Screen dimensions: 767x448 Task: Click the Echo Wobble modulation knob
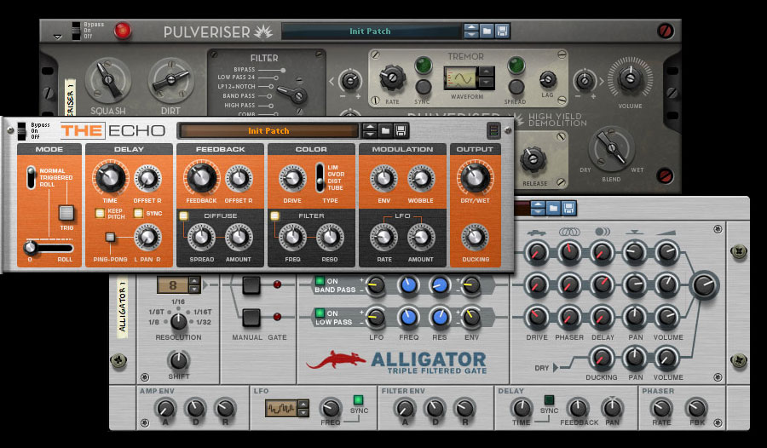pyautogui.click(x=421, y=179)
